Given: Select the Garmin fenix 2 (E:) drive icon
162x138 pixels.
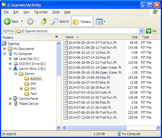Looking at the screenshot, I should (16, 69).
